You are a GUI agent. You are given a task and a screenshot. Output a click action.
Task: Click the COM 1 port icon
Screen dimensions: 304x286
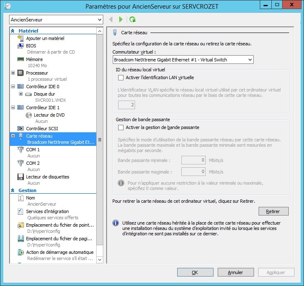point(21,150)
